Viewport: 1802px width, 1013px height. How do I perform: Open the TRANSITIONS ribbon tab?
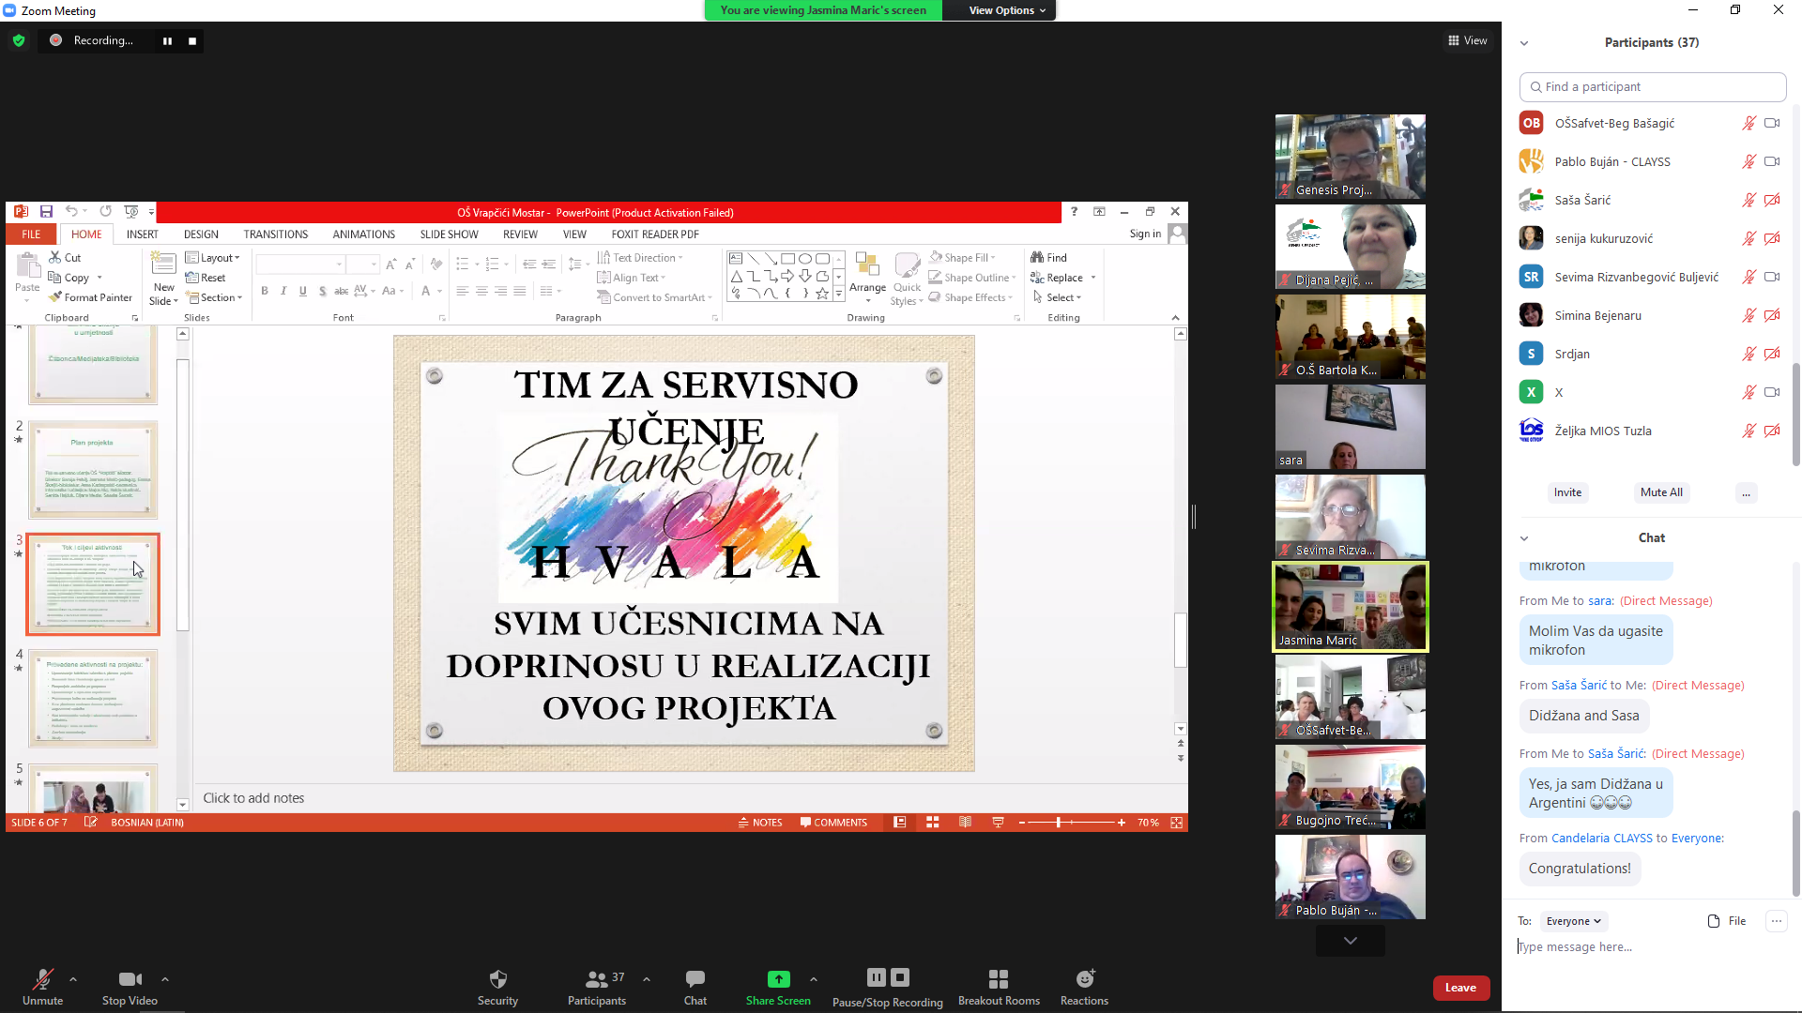[275, 234]
